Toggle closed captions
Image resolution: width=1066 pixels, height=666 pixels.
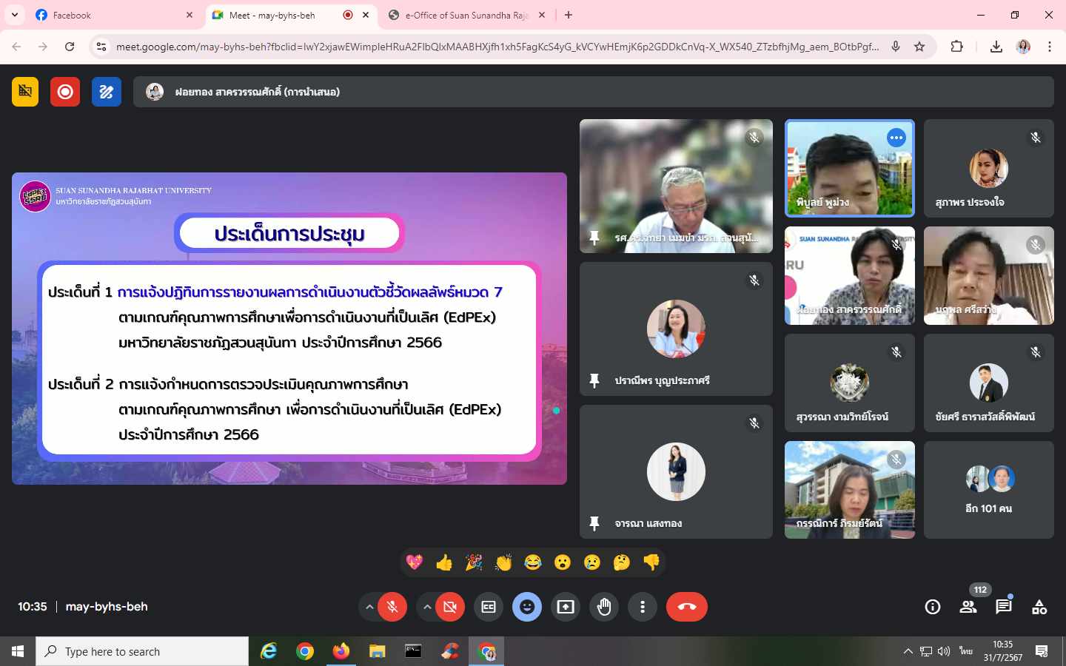[x=489, y=607]
